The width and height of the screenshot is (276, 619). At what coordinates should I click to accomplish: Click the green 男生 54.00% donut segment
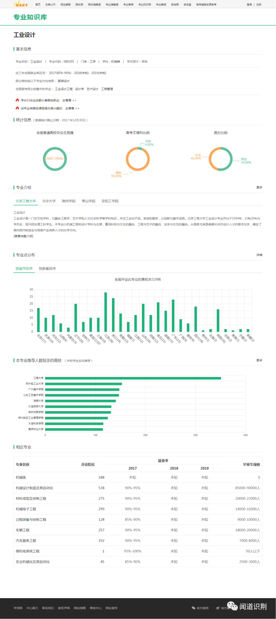[x=231, y=160]
